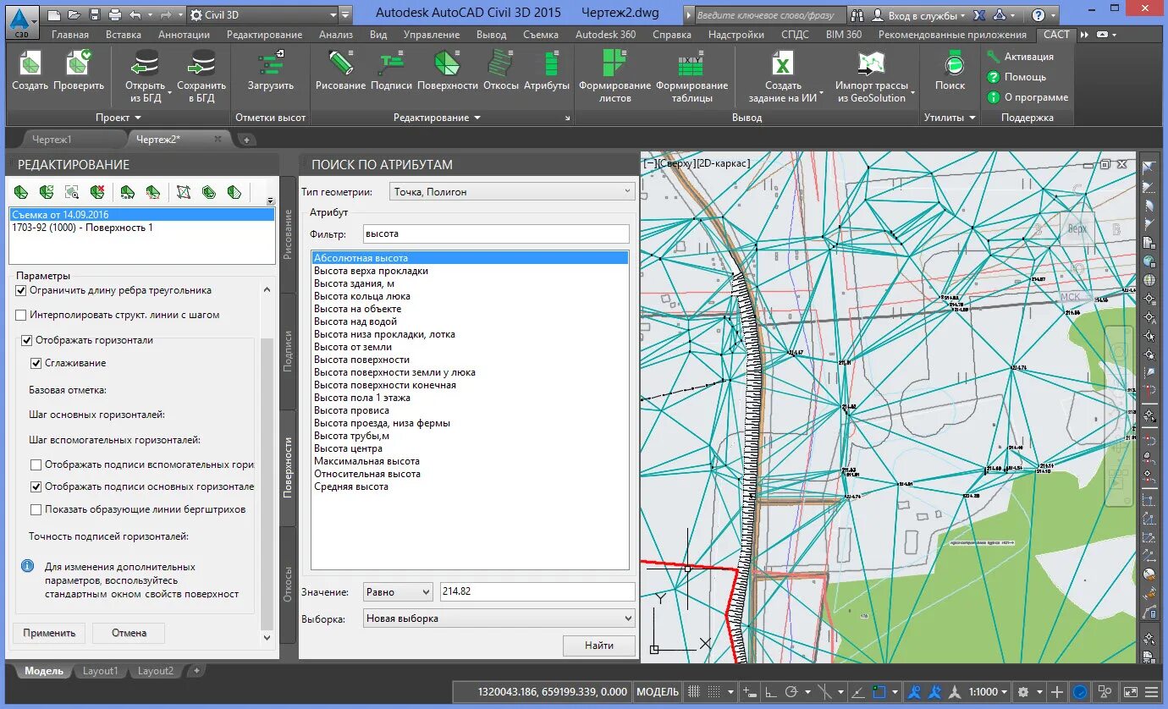Open the Съемка ribbon tab
1168x709 pixels.
[x=541, y=35]
